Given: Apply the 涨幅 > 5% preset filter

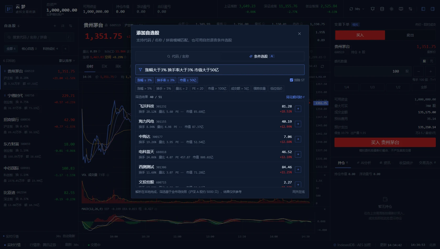Looking at the screenshot, I should (145, 88).
